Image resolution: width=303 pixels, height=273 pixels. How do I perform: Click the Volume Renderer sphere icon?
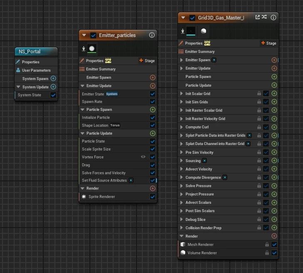coord(183,253)
